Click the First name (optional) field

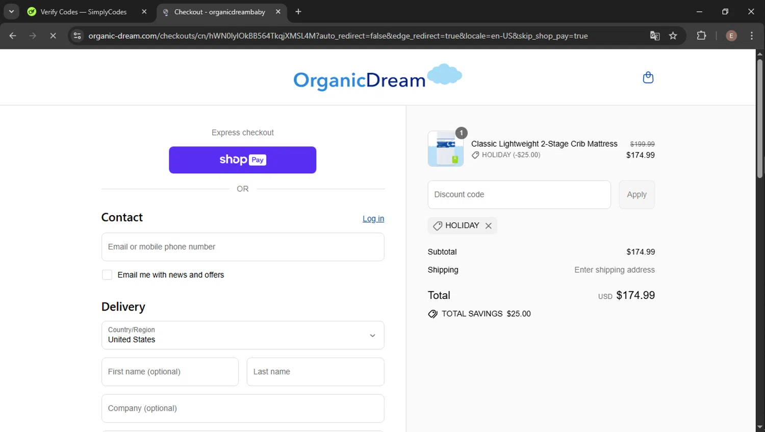[x=170, y=372]
